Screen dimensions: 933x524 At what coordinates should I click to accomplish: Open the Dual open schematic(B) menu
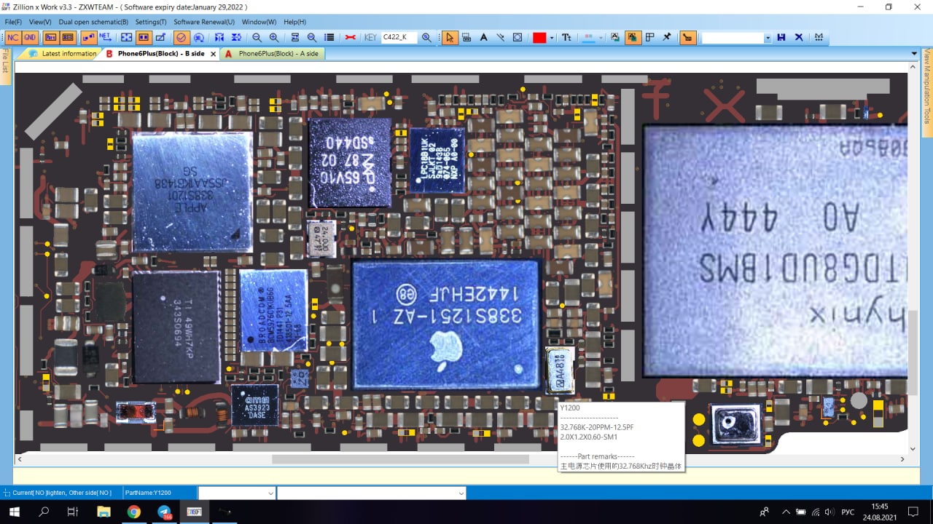[x=93, y=22]
